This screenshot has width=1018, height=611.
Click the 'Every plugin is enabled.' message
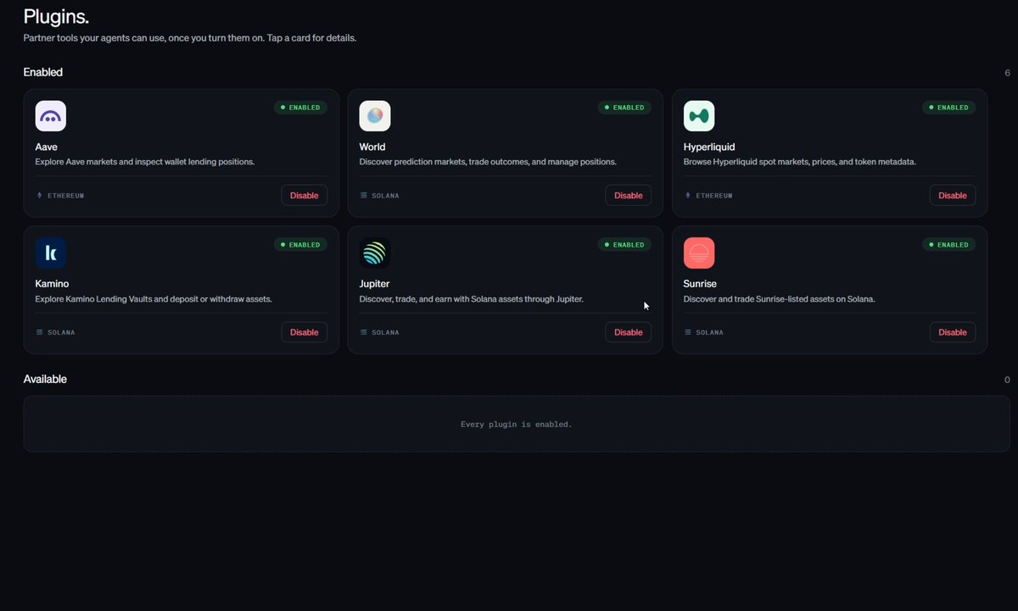tap(517, 424)
